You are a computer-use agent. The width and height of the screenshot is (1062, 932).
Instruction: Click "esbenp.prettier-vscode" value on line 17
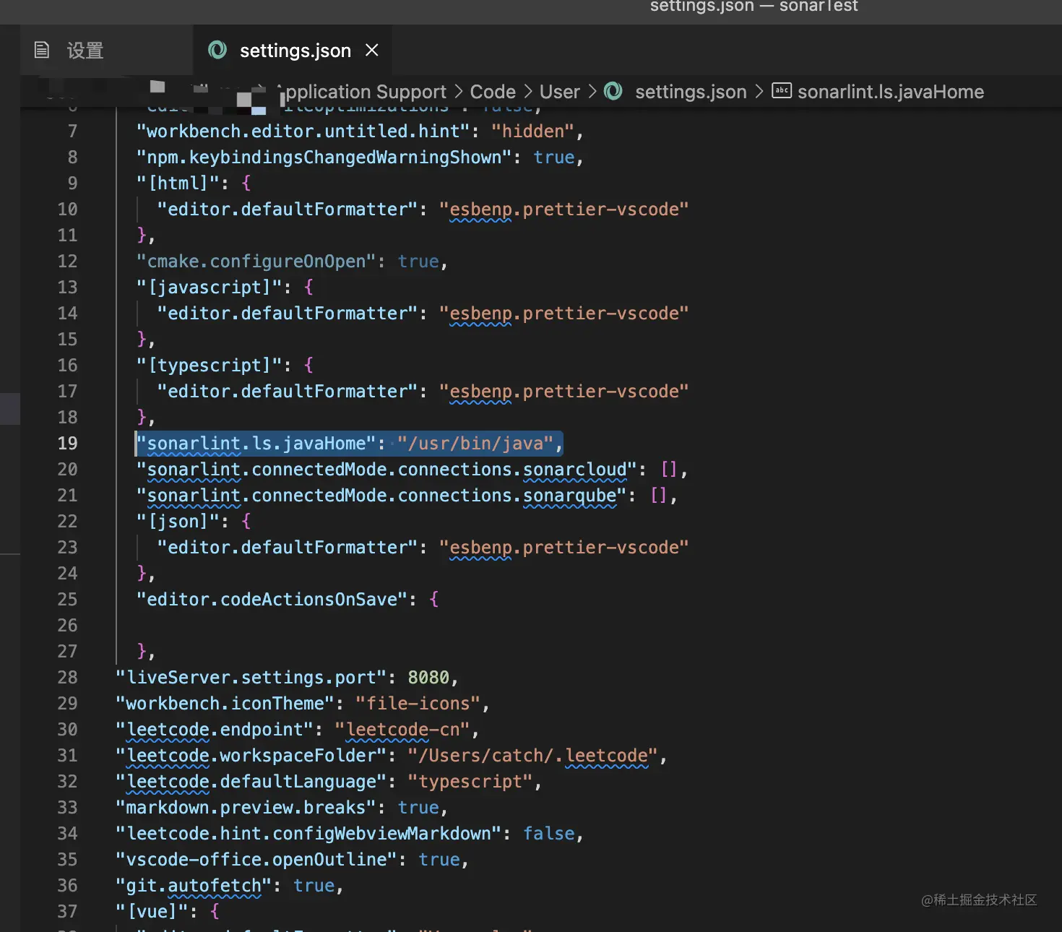(564, 392)
